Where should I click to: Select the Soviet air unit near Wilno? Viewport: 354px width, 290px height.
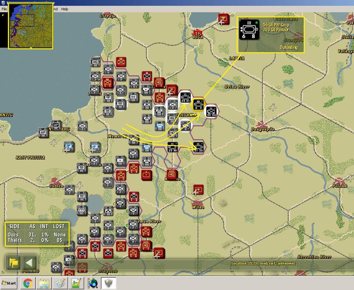[x=199, y=189]
